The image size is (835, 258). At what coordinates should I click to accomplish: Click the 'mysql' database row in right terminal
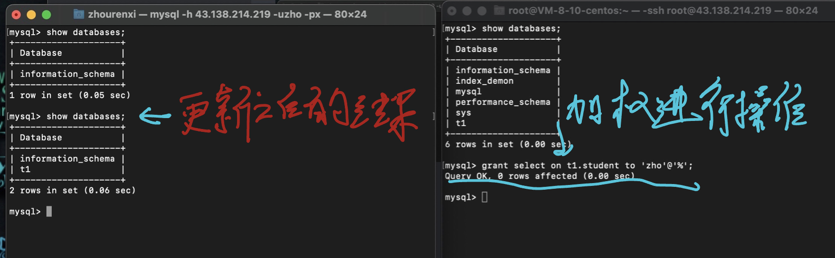(x=468, y=92)
